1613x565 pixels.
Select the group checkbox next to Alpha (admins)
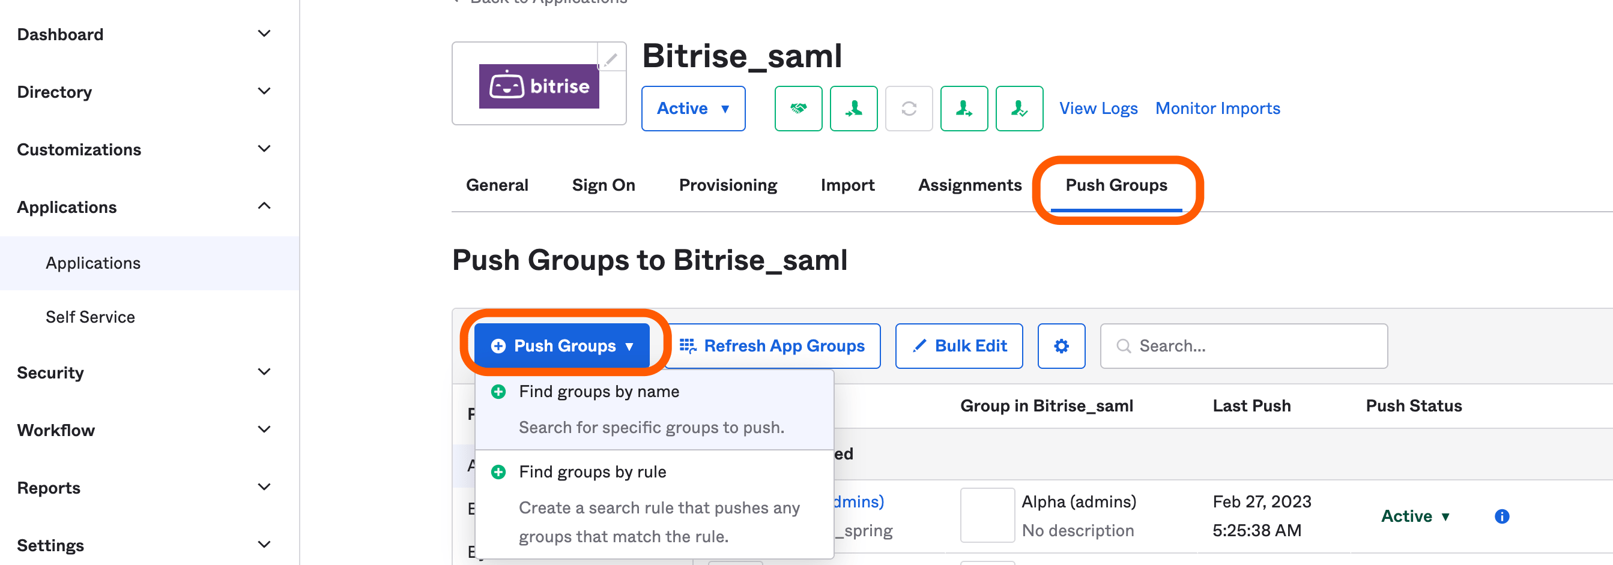tap(987, 515)
